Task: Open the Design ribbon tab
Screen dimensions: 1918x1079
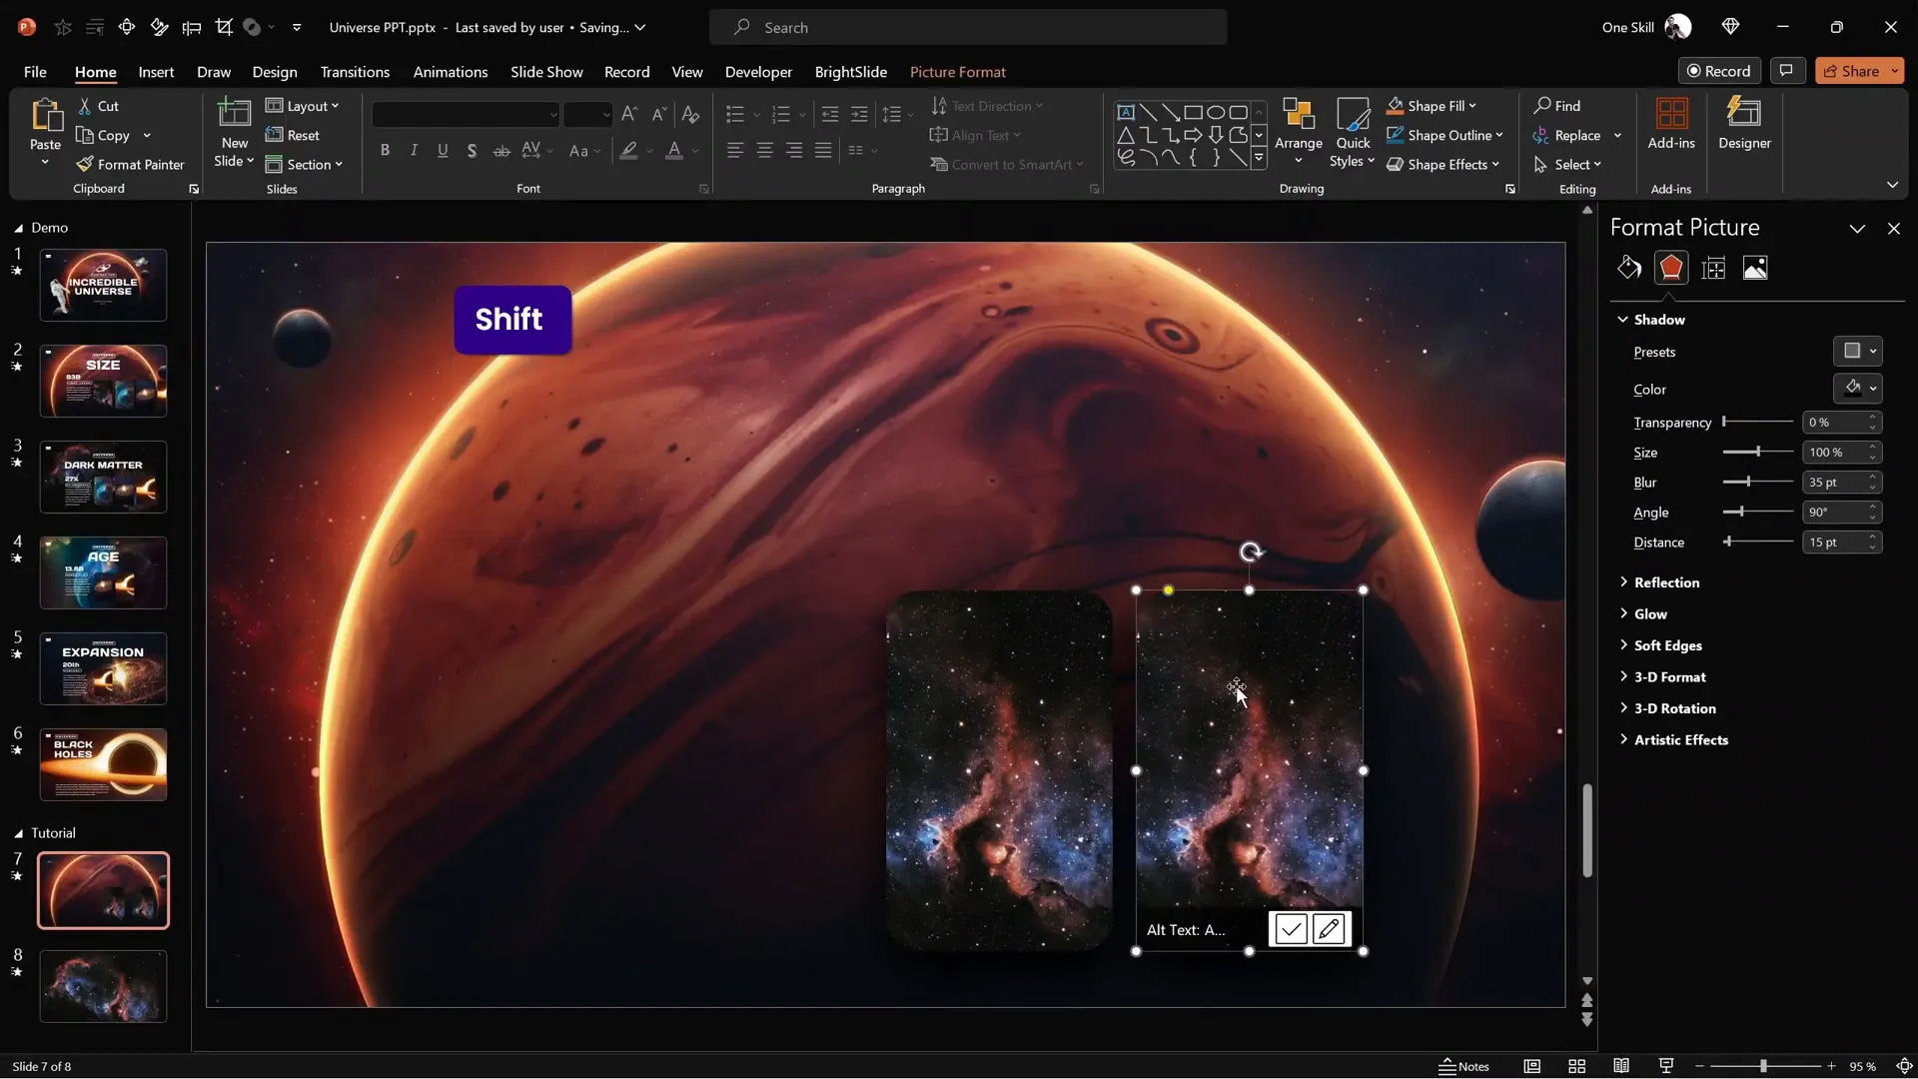Action: point(275,72)
